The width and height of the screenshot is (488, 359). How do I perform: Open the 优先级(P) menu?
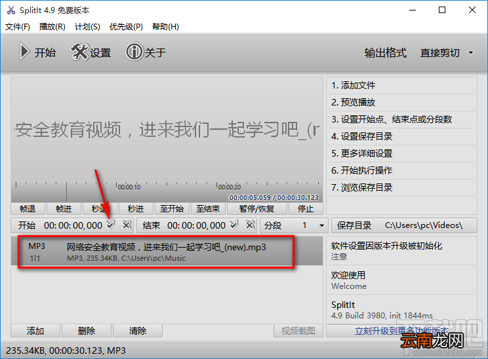click(126, 27)
